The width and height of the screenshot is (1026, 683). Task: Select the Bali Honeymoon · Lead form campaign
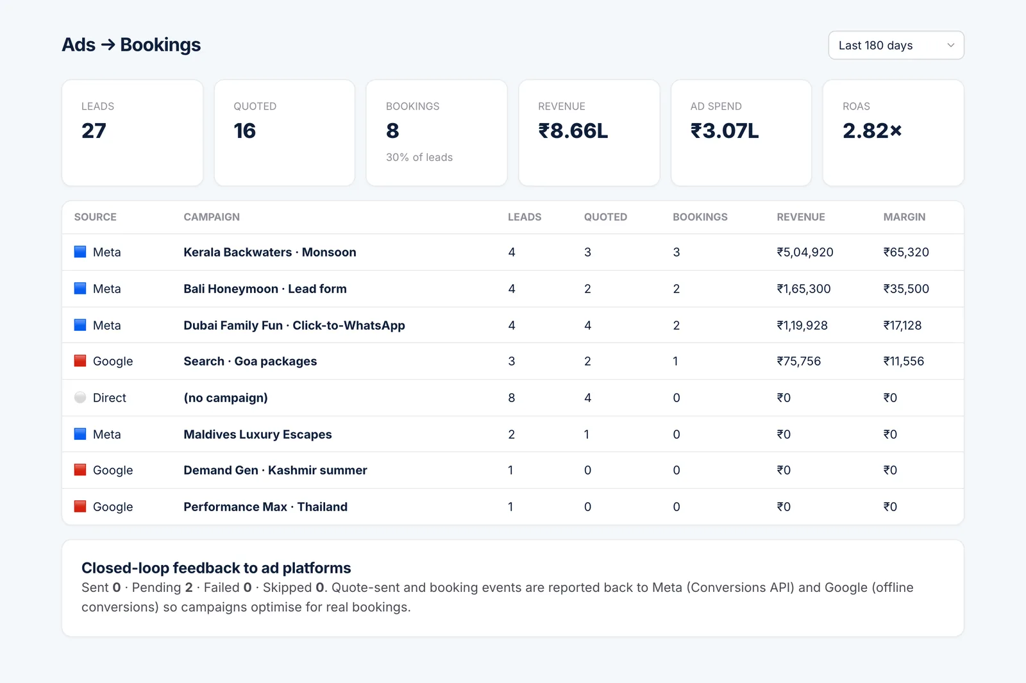[x=265, y=289]
